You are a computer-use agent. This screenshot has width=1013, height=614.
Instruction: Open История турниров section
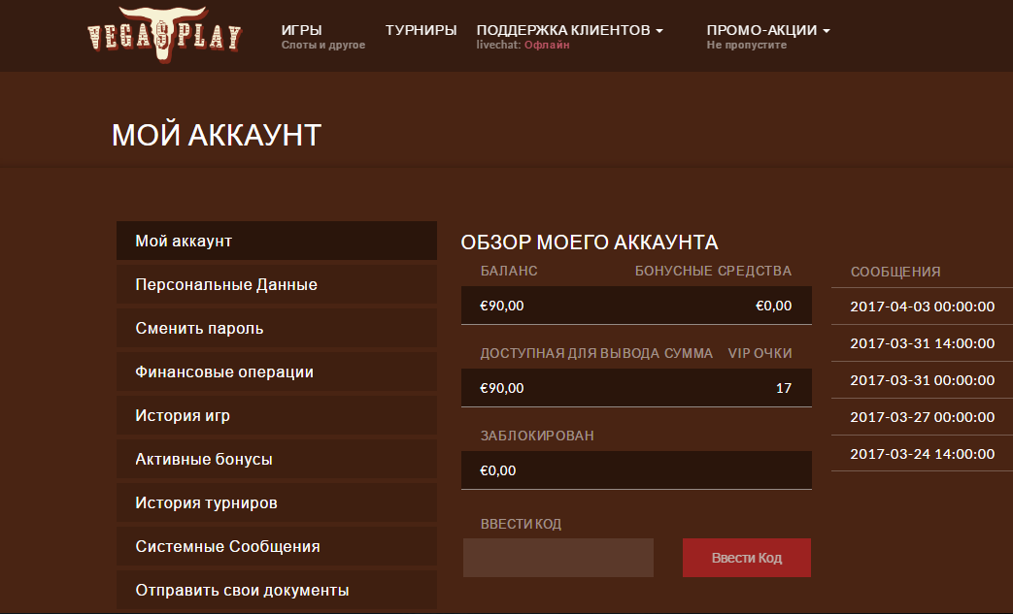(277, 503)
